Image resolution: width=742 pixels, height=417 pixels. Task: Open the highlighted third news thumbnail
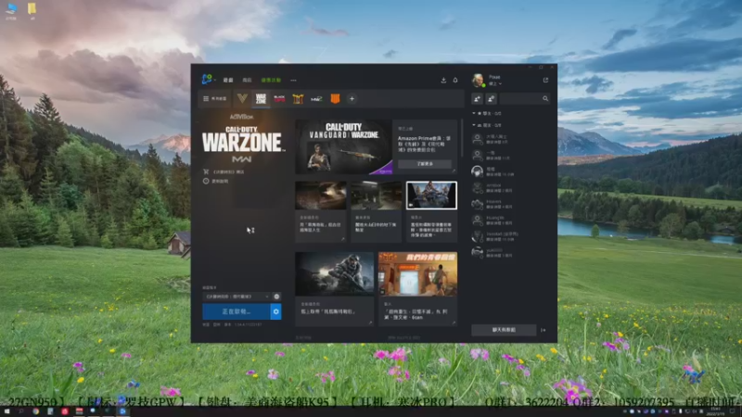[431, 196]
